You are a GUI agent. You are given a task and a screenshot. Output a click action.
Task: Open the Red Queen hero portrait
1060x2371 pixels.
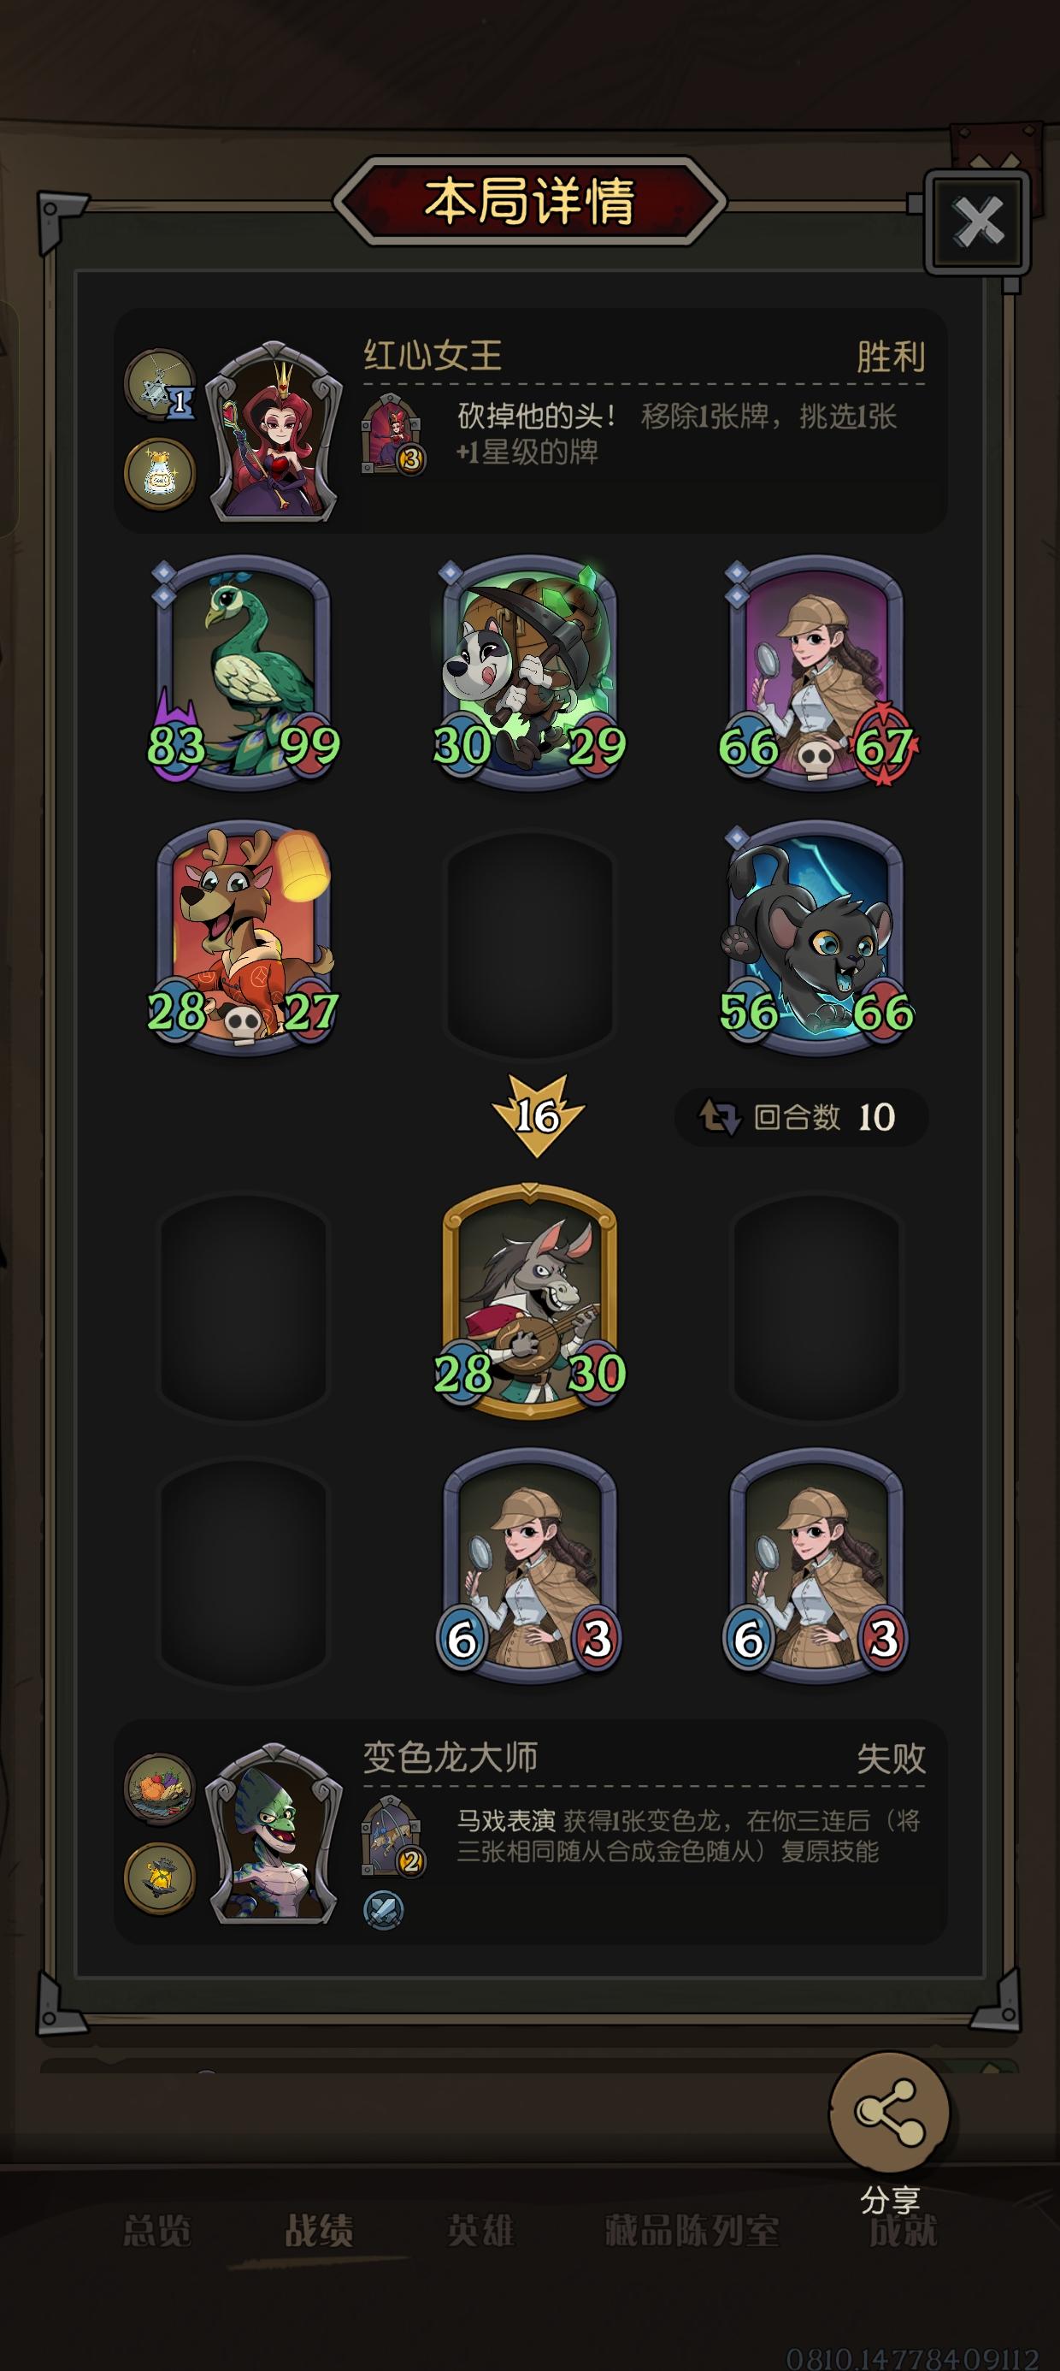(x=274, y=432)
